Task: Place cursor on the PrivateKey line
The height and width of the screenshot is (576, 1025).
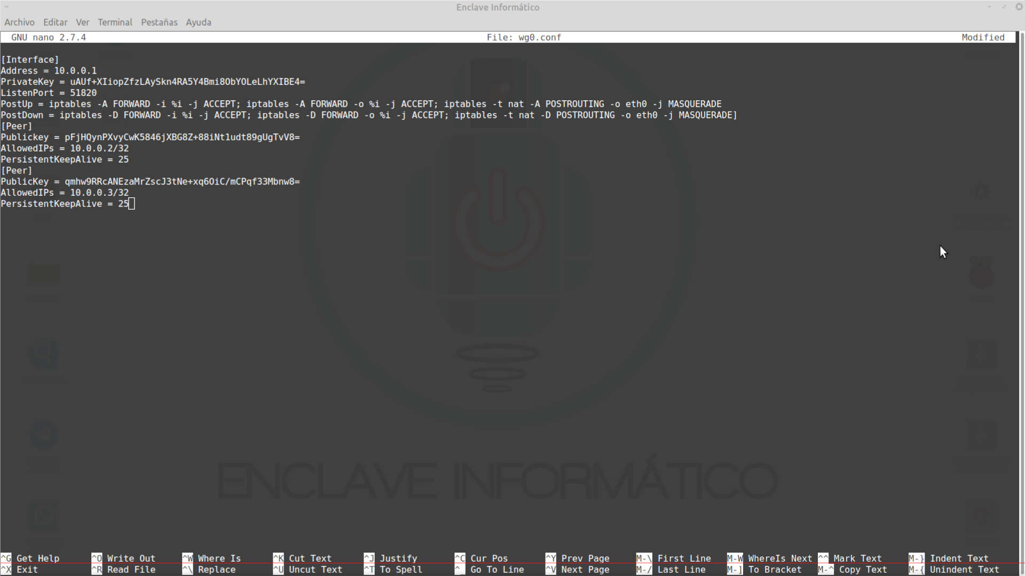Action: [x=152, y=82]
